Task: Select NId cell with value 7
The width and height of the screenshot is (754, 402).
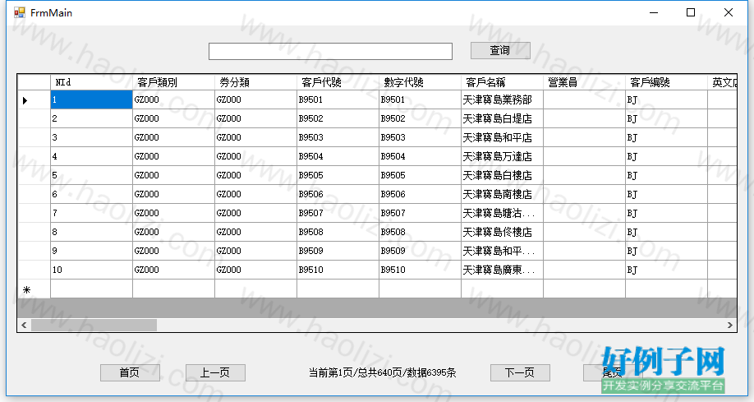Action: 91,213
